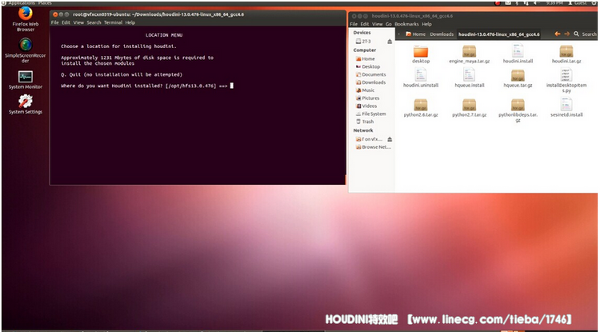Go to Home in sidebar
The width and height of the screenshot is (600, 332).
pos(365,59)
